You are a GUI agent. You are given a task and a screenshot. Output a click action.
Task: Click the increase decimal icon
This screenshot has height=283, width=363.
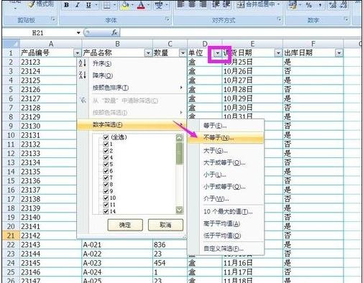[333, 5]
